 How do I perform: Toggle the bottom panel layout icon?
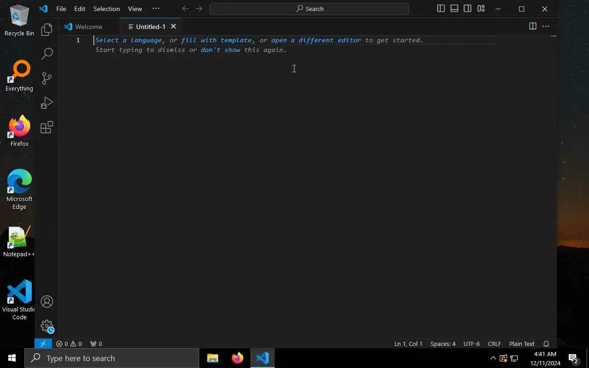[454, 8]
